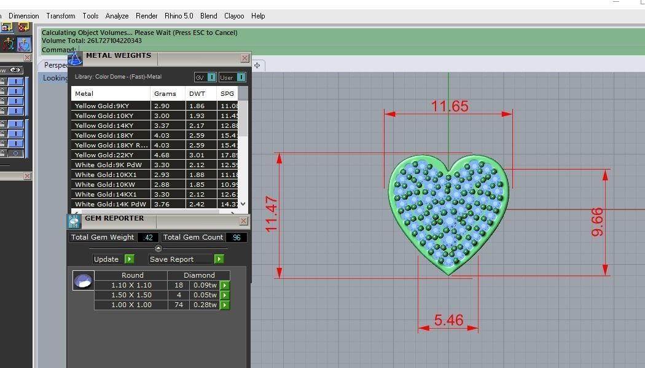Viewport: 645px width, 368px height.
Task: Select the Yellow Gold:9KY row
Action: 155,106
